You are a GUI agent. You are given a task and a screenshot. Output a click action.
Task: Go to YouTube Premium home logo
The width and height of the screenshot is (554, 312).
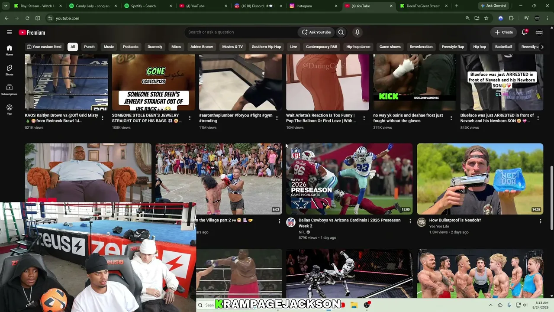pyautogui.click(x=32, y=32)
